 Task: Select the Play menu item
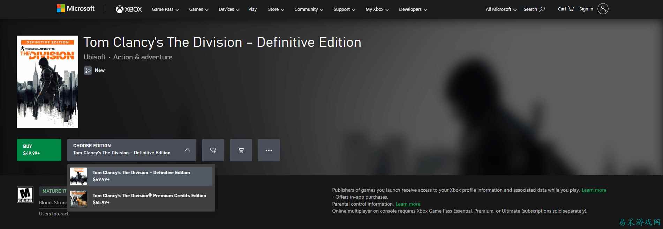tap(253, 9)
